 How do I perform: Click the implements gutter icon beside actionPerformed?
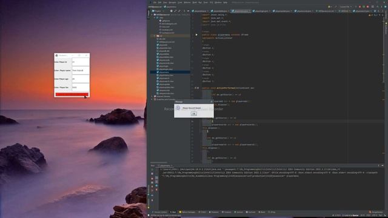tap(195, 88)
